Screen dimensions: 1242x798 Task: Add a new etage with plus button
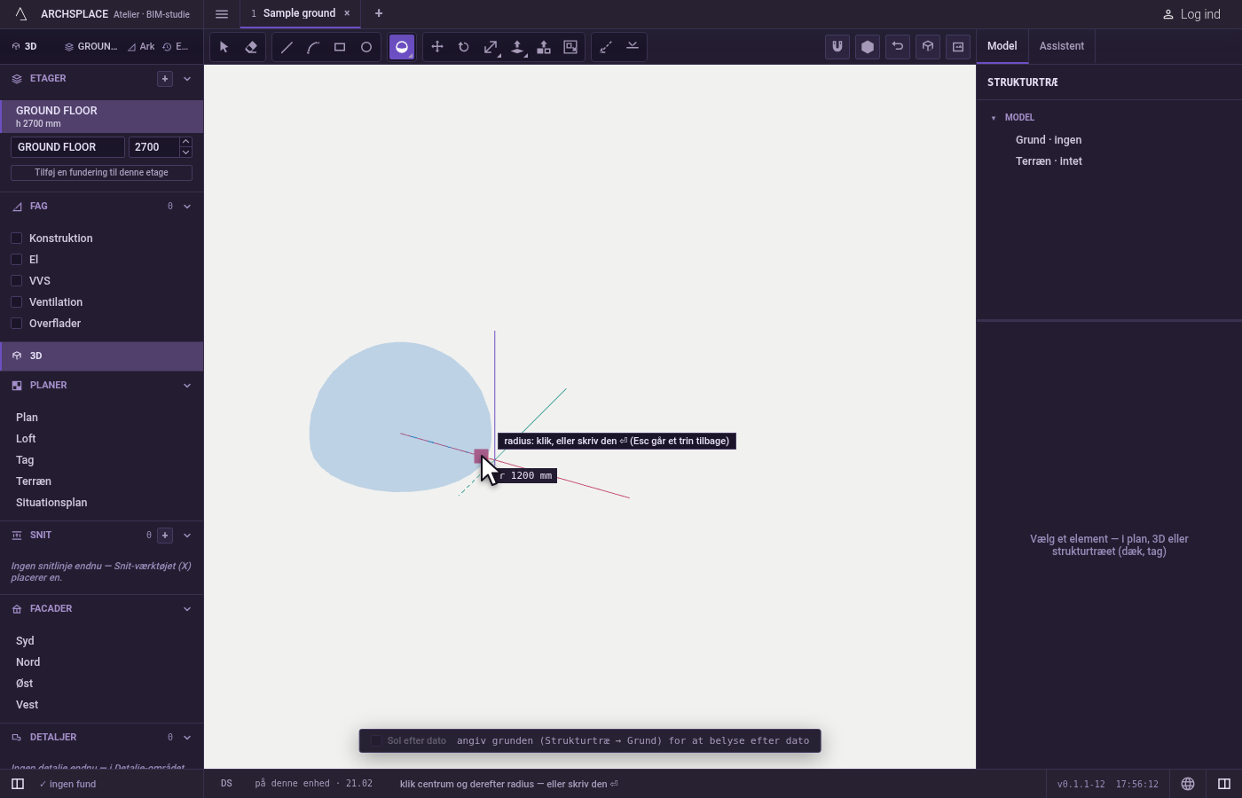click(165, 79)
